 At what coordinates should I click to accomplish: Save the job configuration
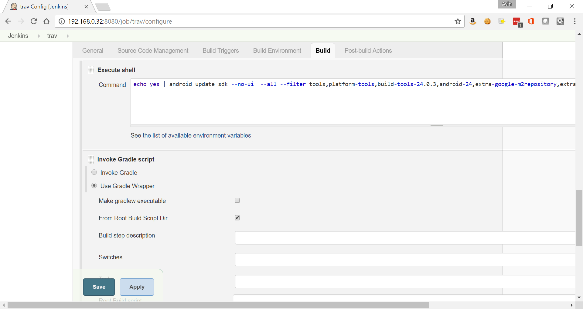(x=99, y=287)
